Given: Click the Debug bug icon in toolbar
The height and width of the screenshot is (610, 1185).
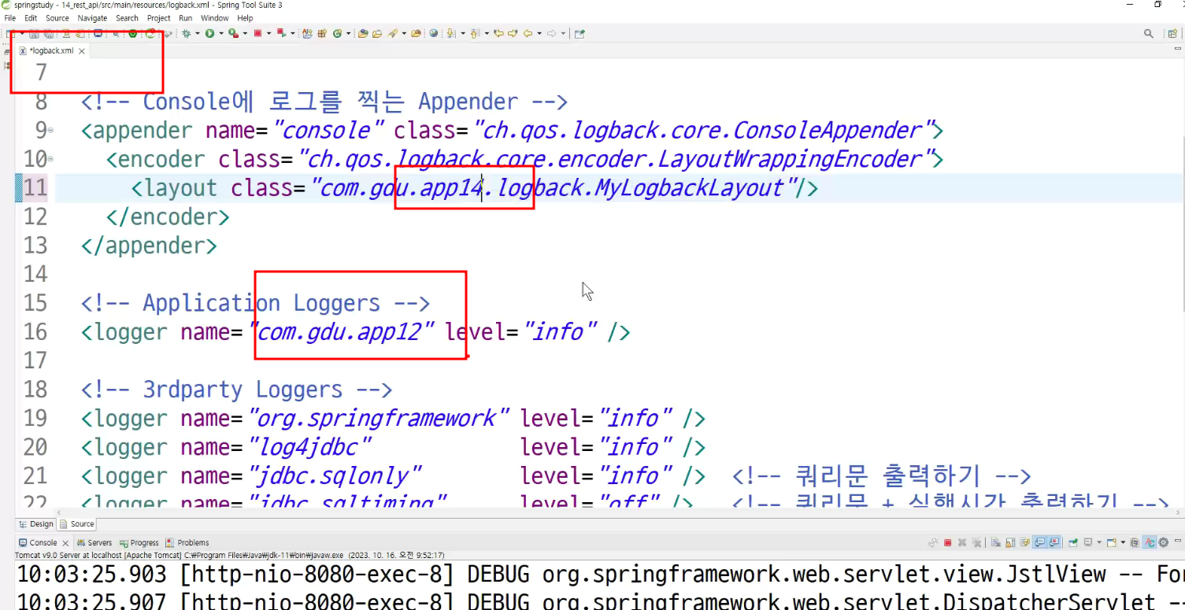Looking at the screenshot, I should [186, 34].
